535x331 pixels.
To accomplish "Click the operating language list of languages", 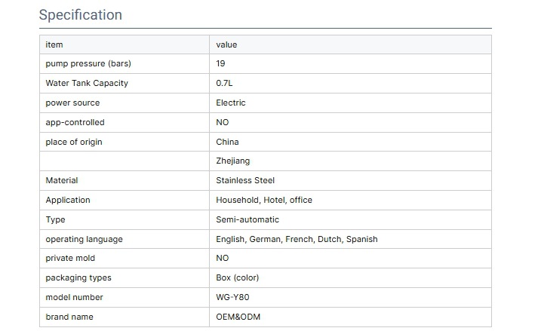I will (x=297, y=239).
